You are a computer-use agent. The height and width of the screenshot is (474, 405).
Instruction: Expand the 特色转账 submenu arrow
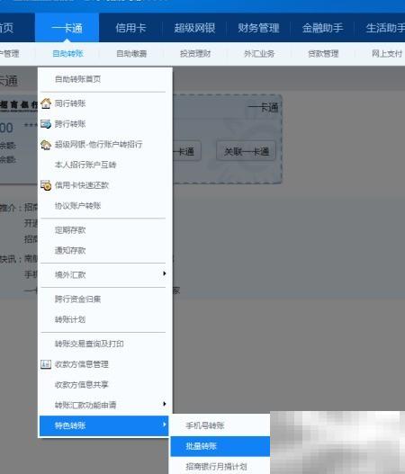(x=164, y=425)
